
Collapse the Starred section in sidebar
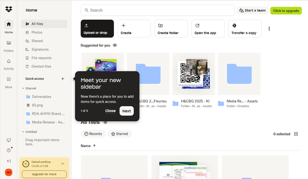(x=23, y=88)
